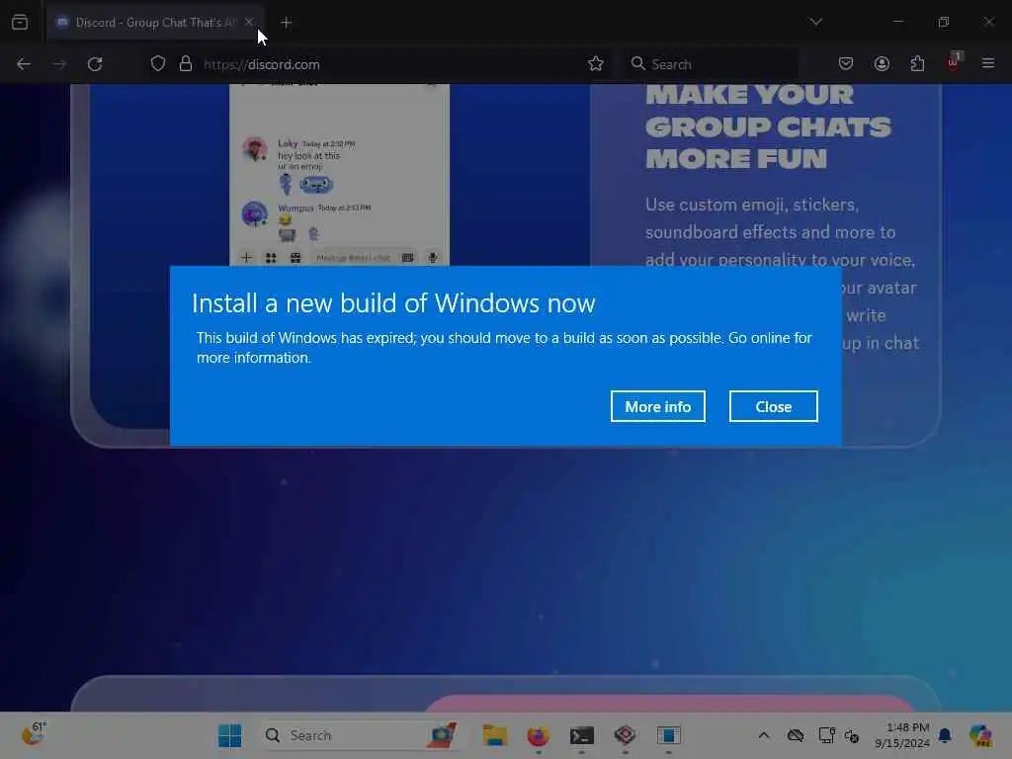Screen dimensions: 1012x759
Task: Open the volume muted tray icon
Action: point(852,735)
